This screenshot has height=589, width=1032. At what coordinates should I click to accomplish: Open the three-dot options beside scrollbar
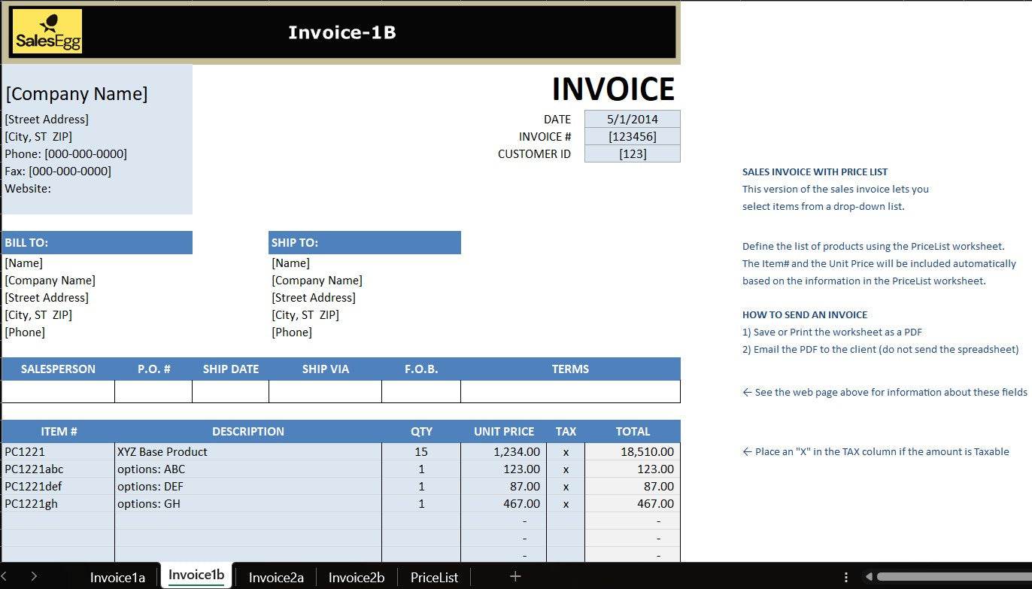(x=846, y=577)
